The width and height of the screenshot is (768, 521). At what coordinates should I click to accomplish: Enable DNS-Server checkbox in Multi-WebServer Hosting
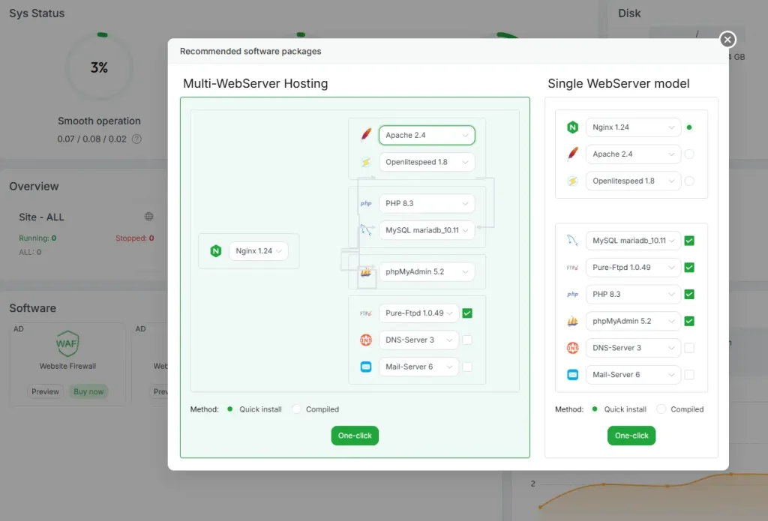tap(467, 340)
